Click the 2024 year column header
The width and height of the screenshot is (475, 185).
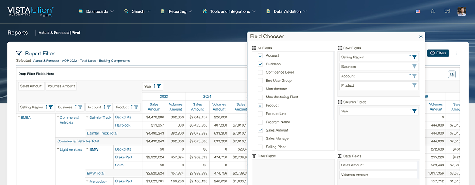click(x=207, y=97)
